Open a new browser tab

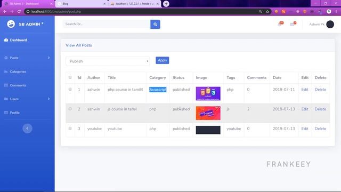pos(166,4)
